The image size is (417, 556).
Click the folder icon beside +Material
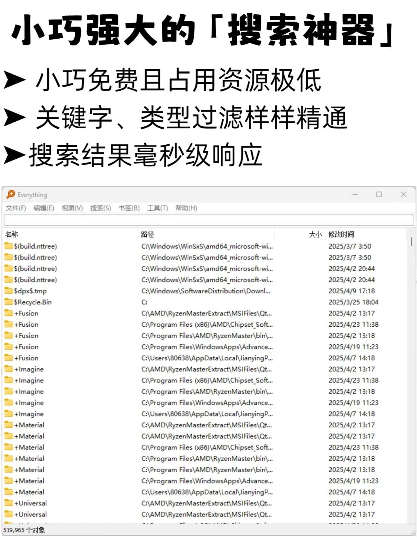click(8, 425)
